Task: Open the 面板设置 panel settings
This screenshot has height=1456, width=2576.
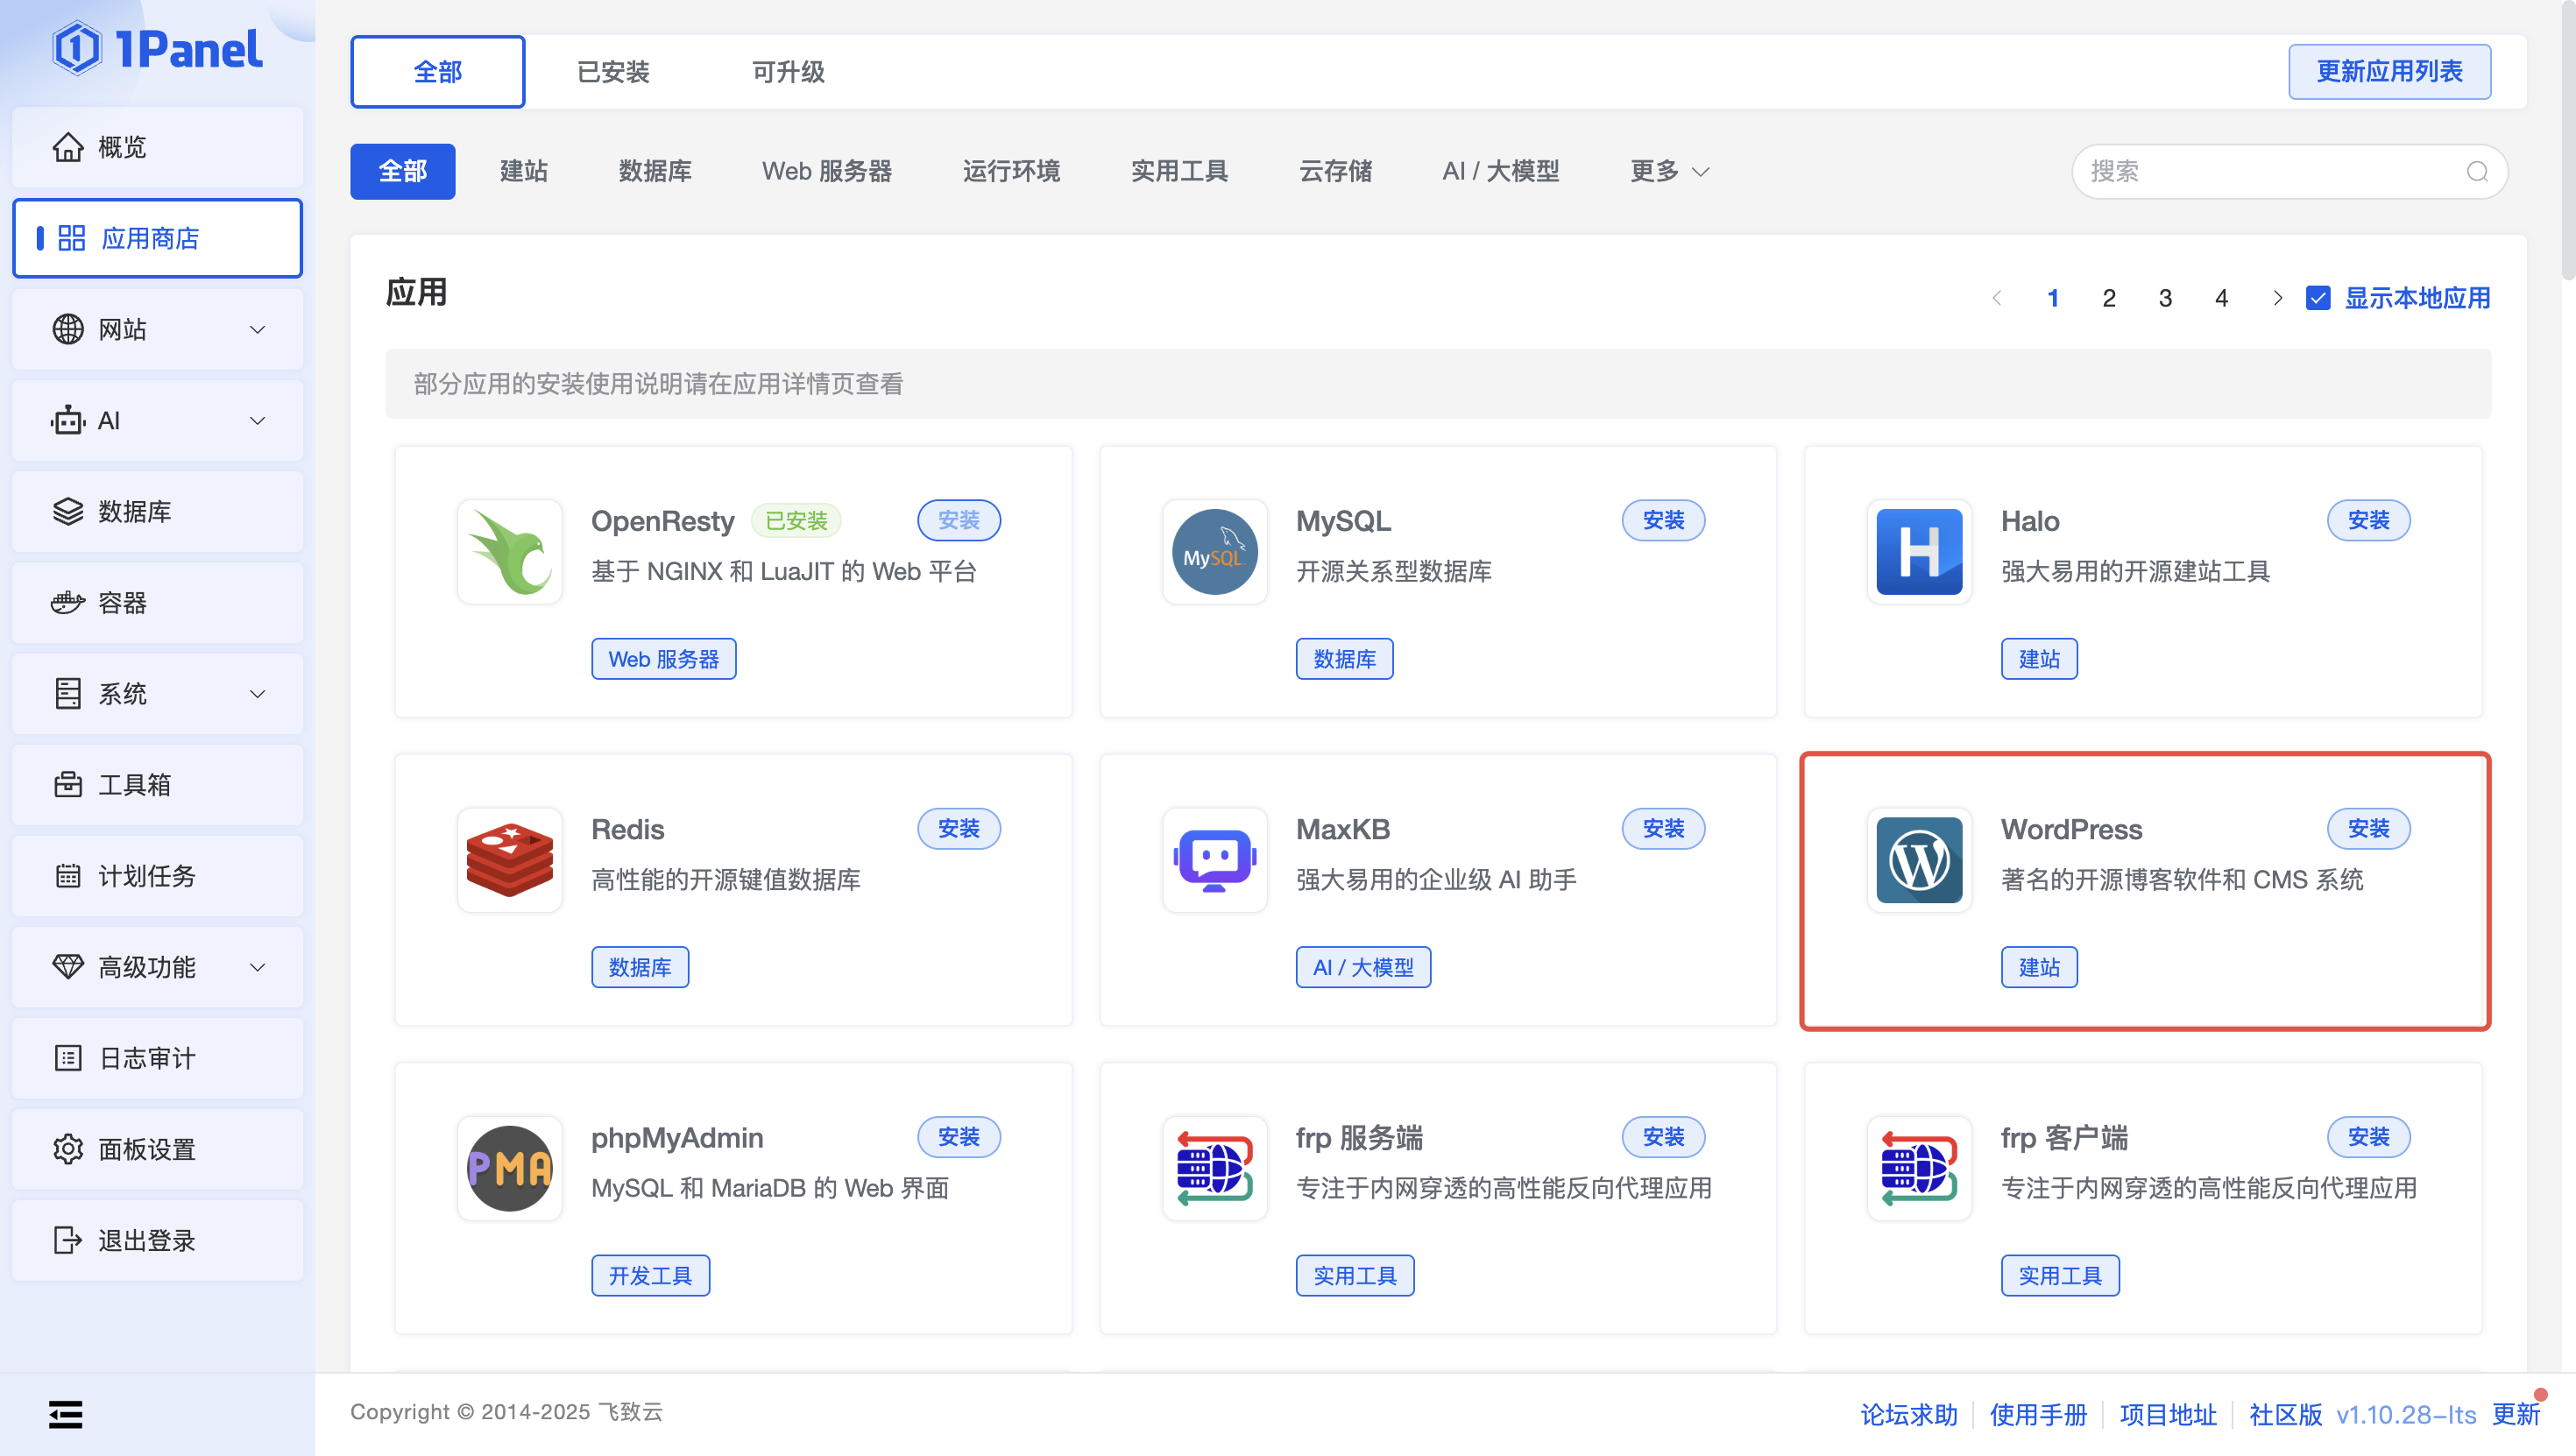Action: click(157, 1148)
